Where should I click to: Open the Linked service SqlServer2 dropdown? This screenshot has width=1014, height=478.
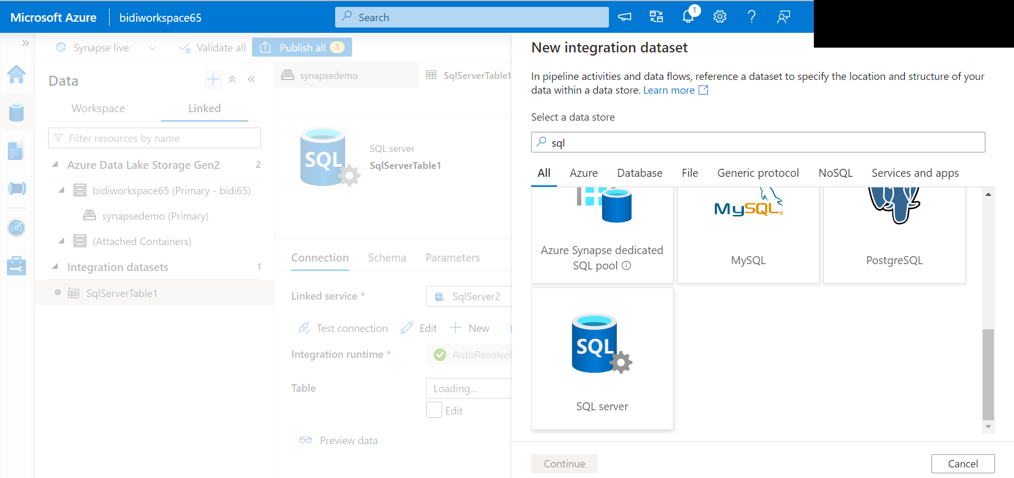pos(469,296)
